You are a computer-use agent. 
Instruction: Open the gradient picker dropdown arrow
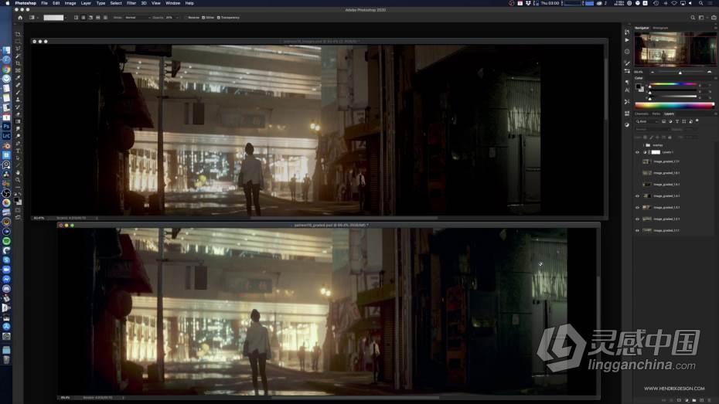point(66,18)
